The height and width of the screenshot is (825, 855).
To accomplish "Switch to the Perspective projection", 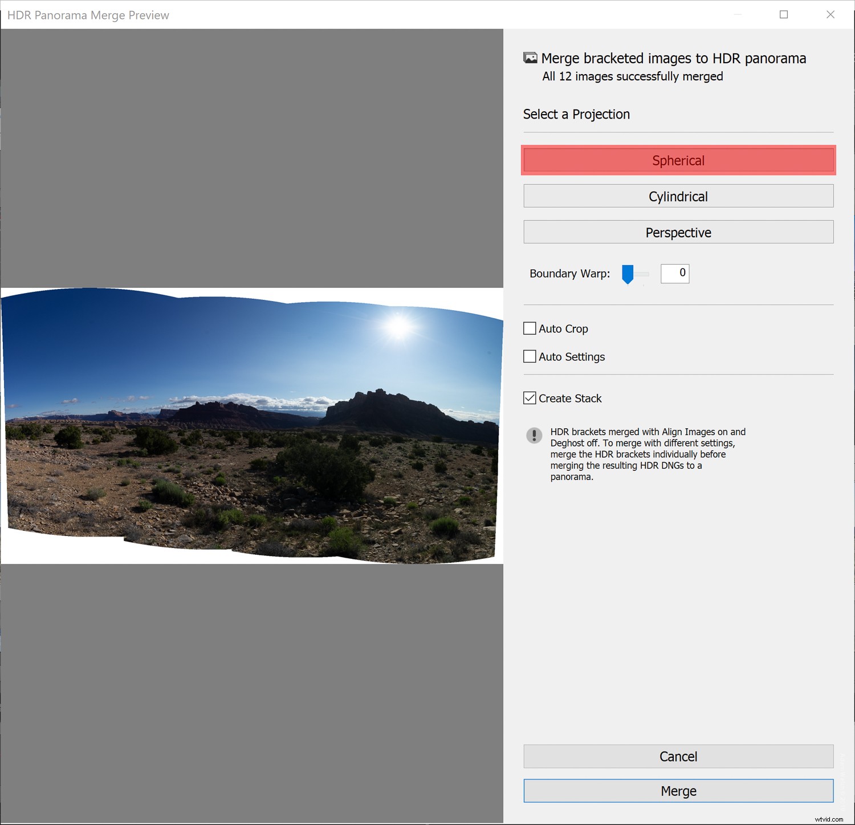I will coord(678,232).
